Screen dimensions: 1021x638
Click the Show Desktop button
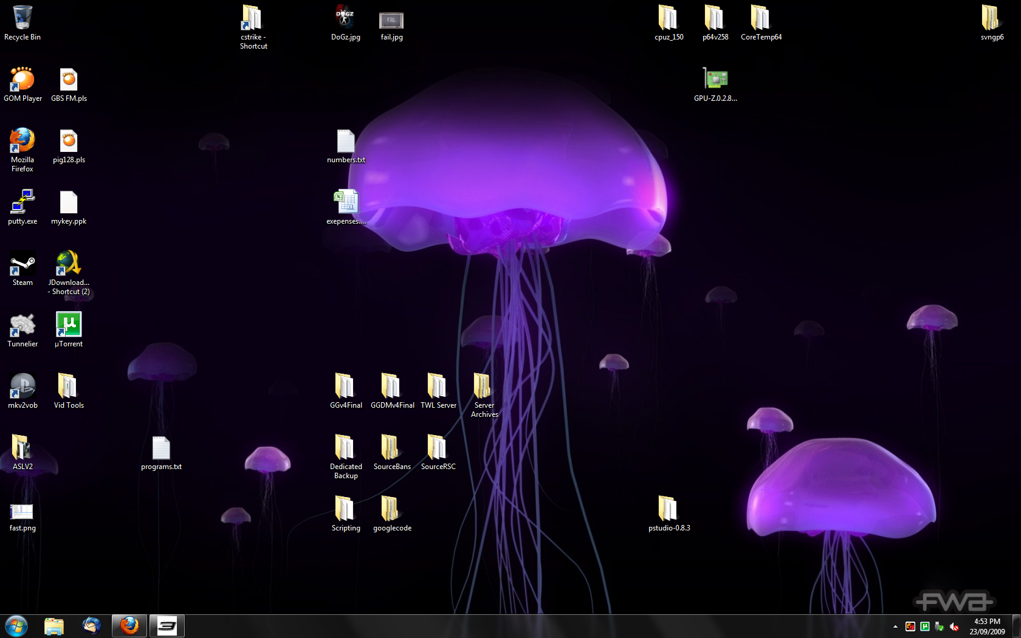tap(1016, 626)
